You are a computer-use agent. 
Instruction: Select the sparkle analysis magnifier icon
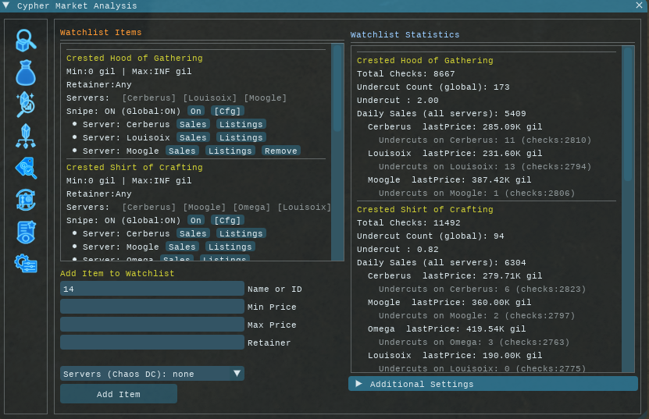tap(26, 104)
